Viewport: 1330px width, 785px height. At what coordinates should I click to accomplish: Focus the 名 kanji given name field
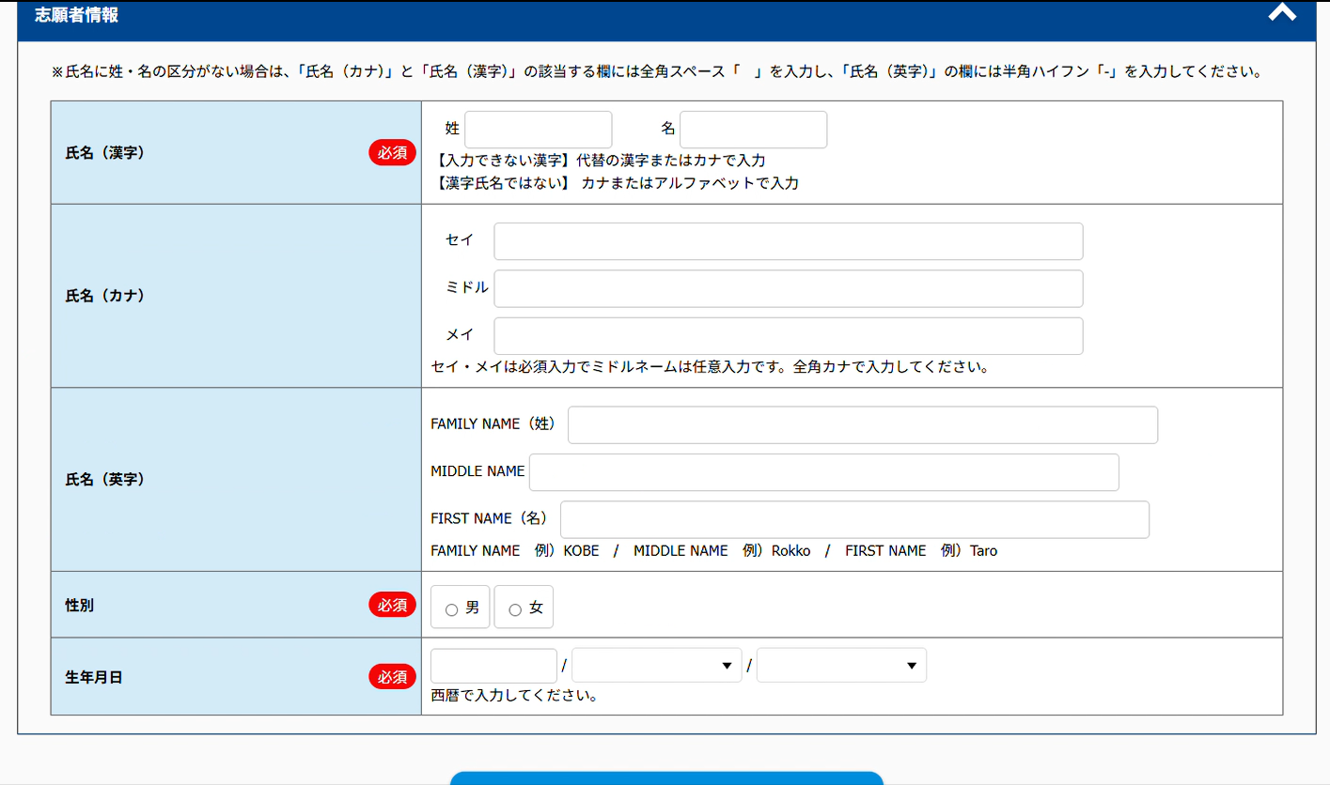(x=753, y=130)
